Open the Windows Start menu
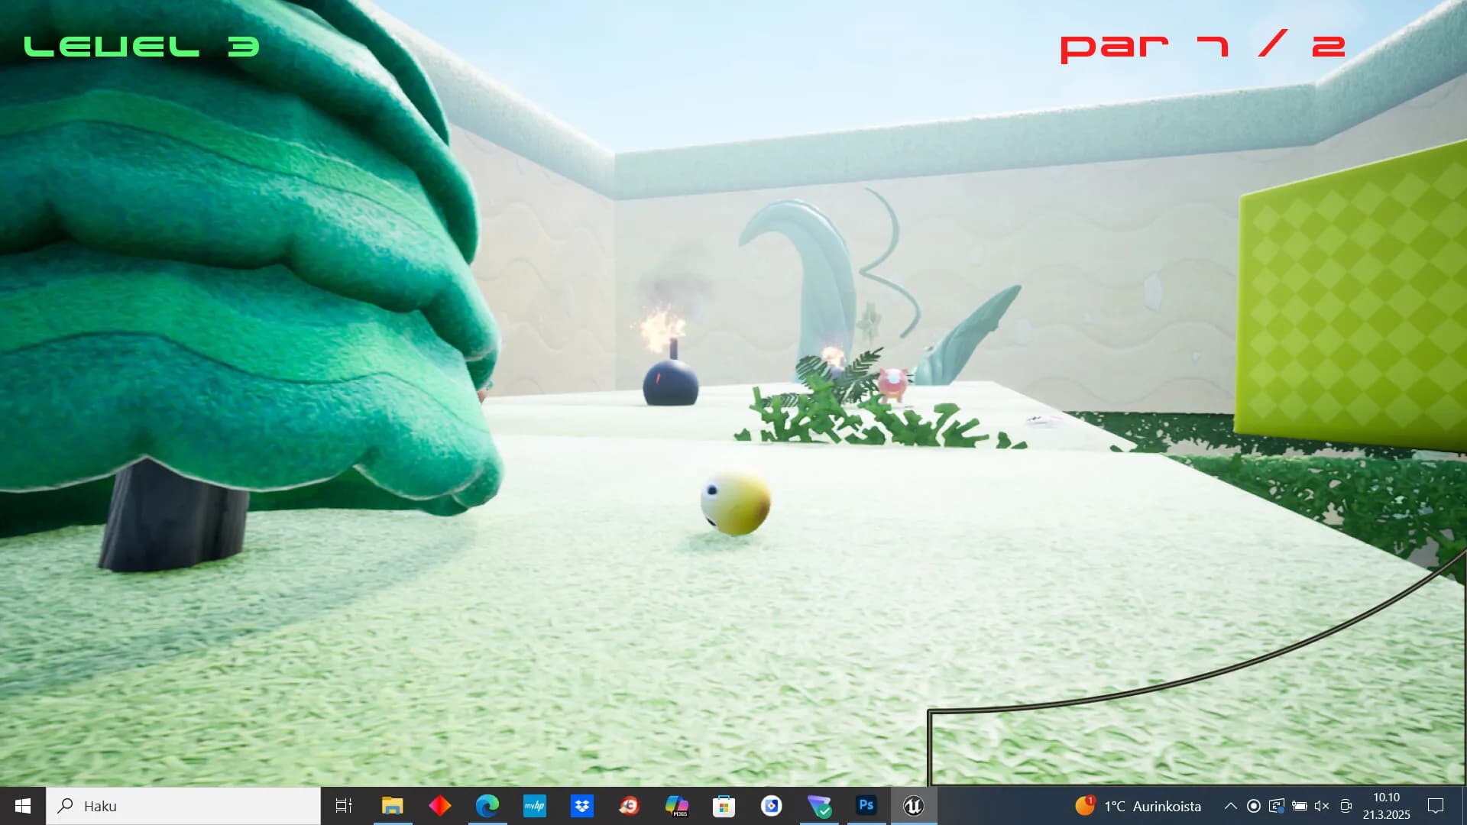The image size is (1467, 825). pyautogui.click(x=23, y=806)
